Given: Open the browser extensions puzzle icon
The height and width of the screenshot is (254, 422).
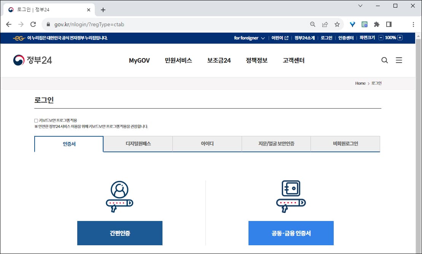Looking at the screenshot, I should (376, 24).
